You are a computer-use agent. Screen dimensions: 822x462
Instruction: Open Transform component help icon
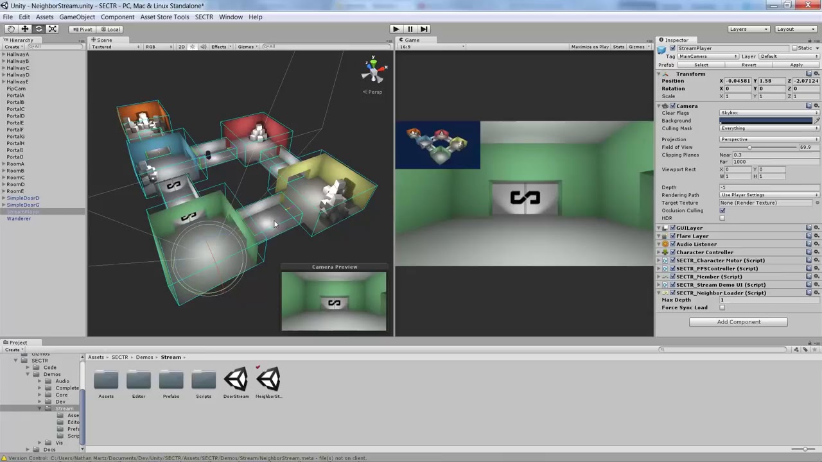809,74
